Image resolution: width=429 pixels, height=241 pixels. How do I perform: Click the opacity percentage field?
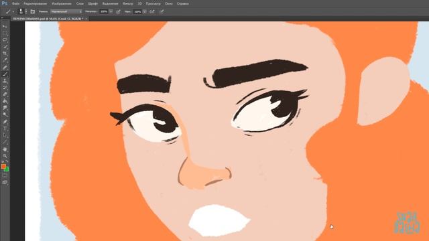pyautogui.click(x=104, y=11)
